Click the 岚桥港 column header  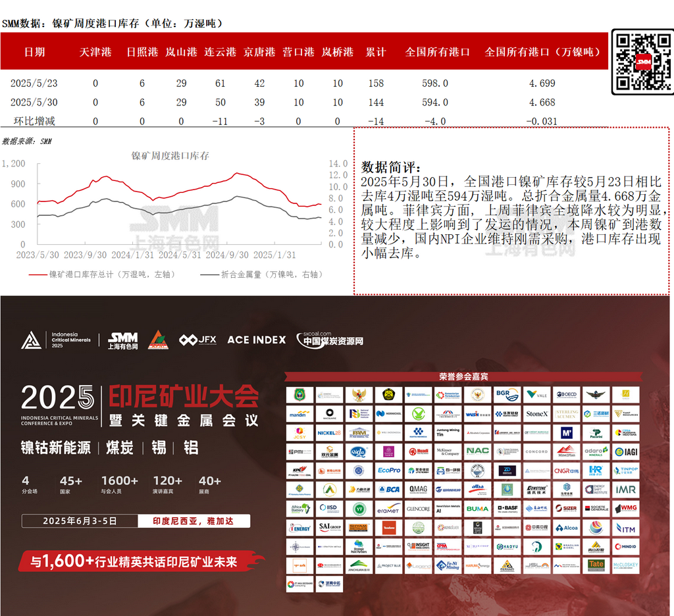pos(338,52)
